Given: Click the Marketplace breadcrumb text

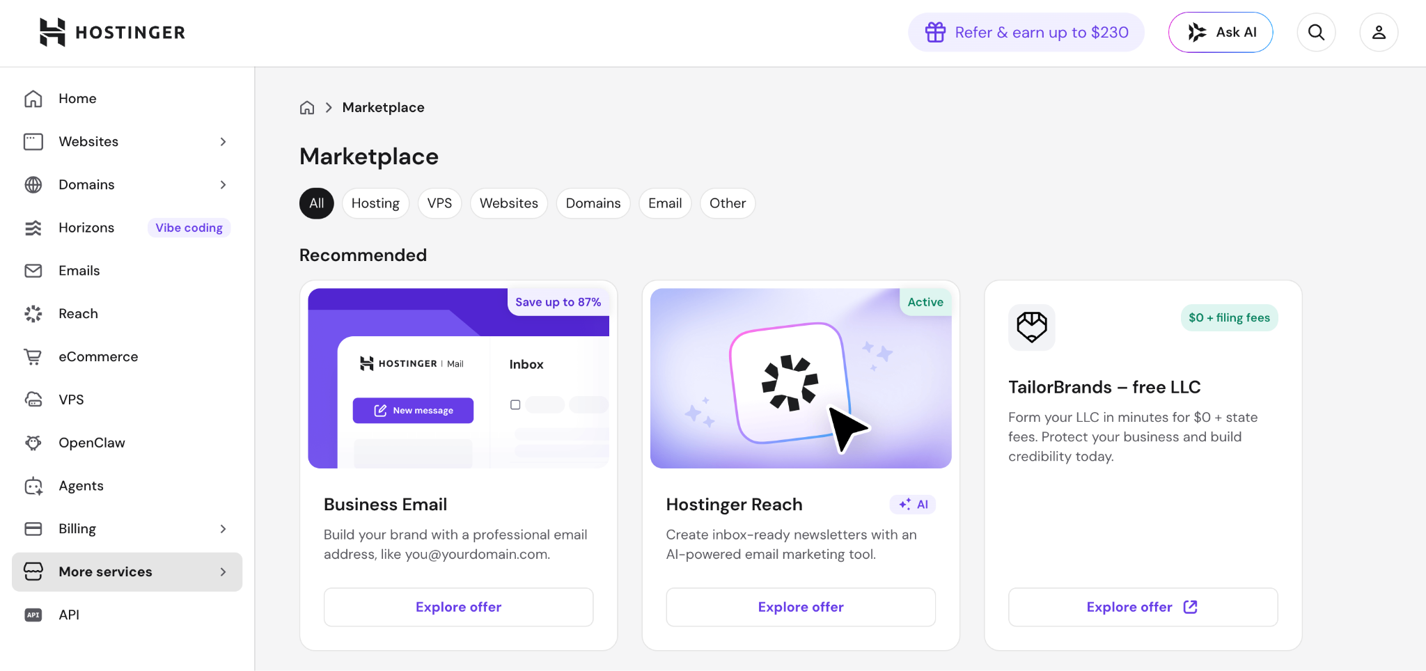Looking at the screenshot, I should (383, 107).
